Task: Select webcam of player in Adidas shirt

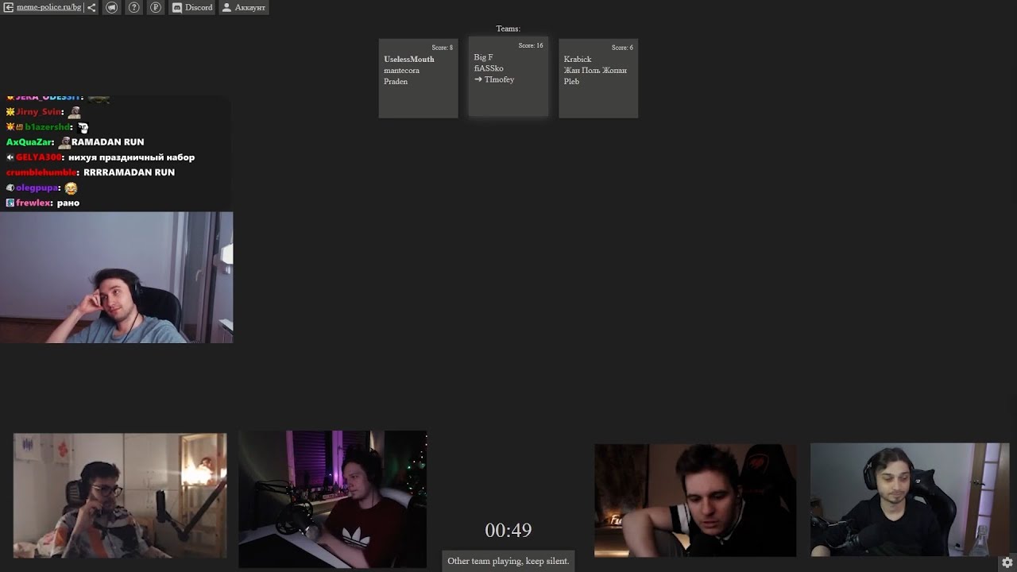Action: pos(333,499)
